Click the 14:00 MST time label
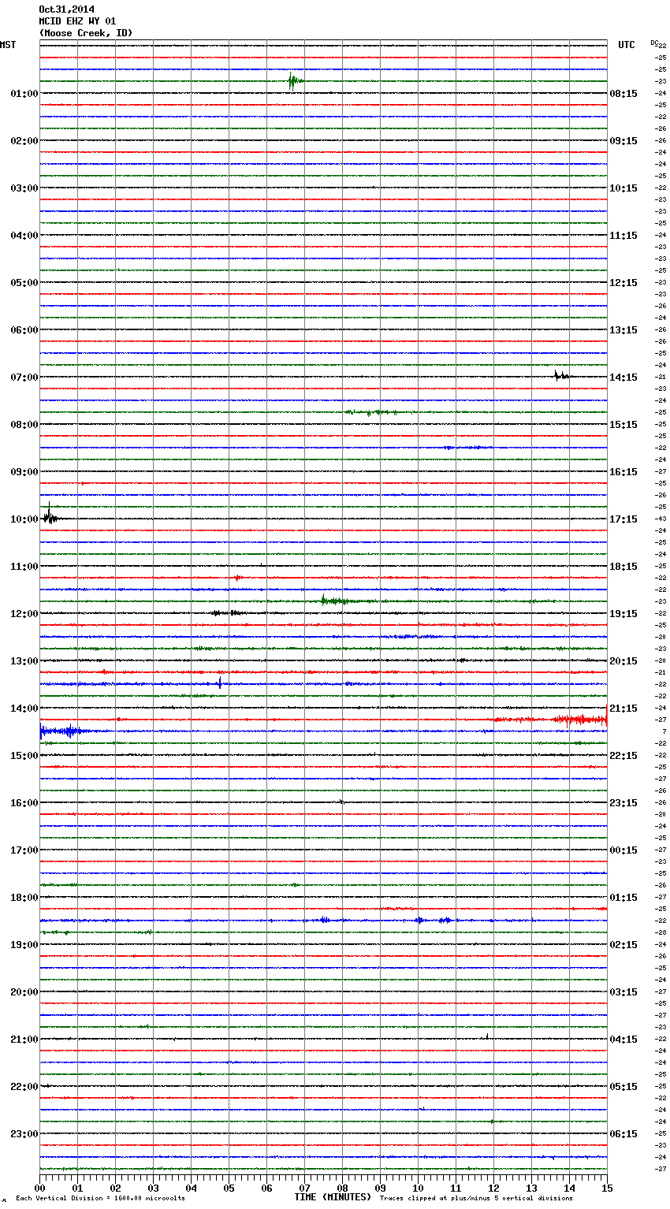The width and height of the screenshot is (670, 1209). (24, 709)
